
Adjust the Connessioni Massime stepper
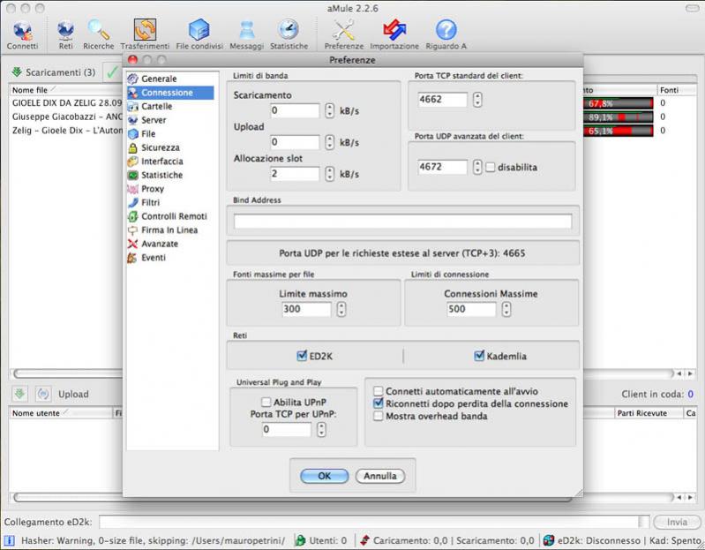tap(506, 309)
